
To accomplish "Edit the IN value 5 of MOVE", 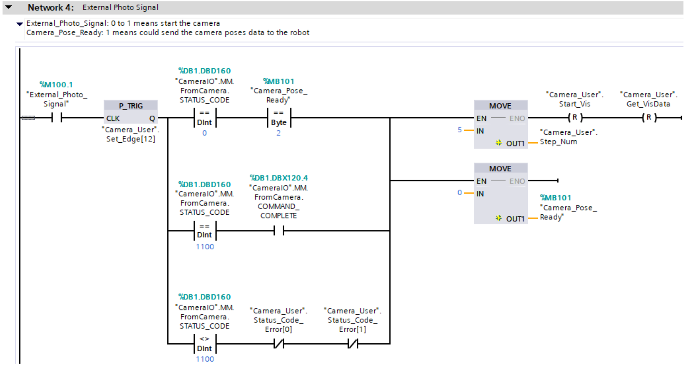I will tap(459, 130).
